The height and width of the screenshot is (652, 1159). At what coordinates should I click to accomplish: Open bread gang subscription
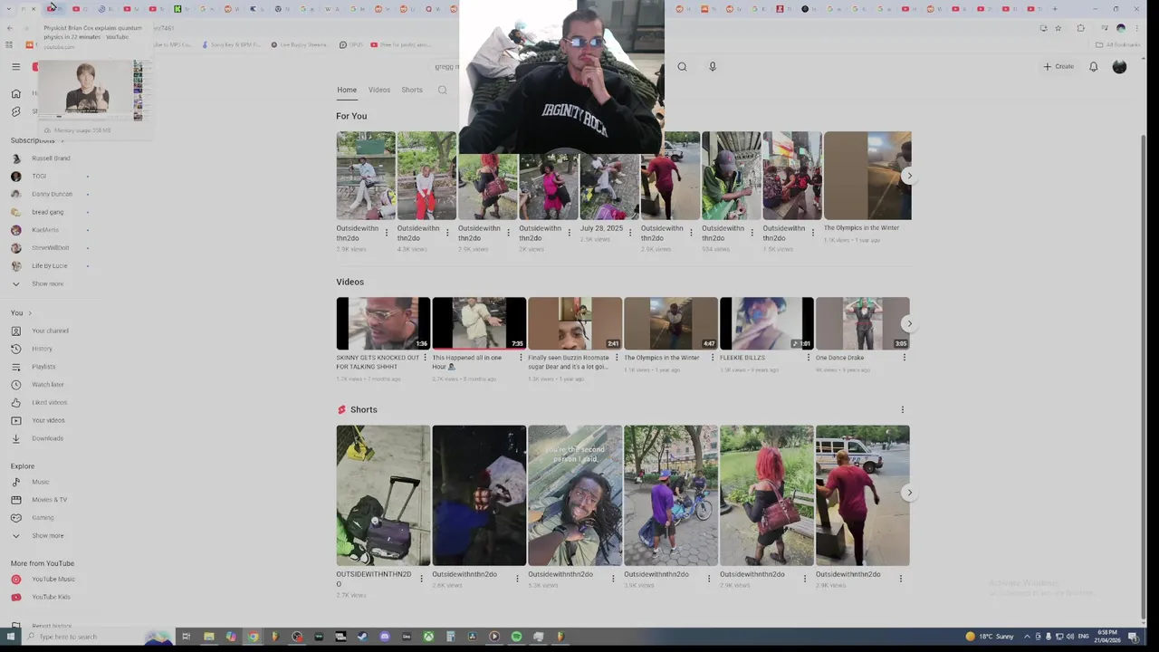[x=50, y=212]
